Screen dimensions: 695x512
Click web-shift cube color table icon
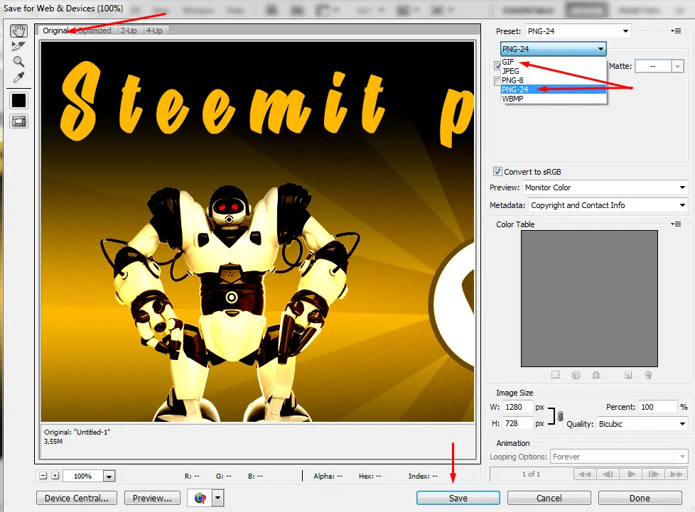point(576,375)
